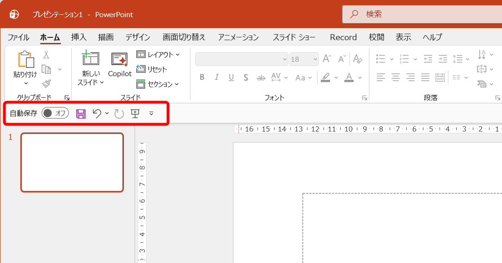Select the Format Painter brush icon

pos(46,84)
